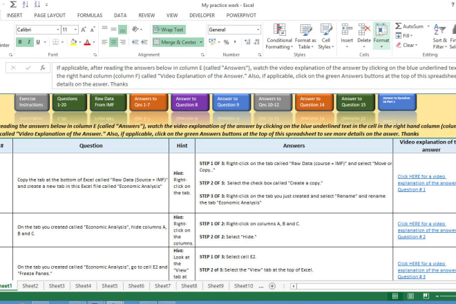Click AutoSum in Editing group
Image resolution: width=456 pixels, height=304 pixels.
tap(410, 26)
